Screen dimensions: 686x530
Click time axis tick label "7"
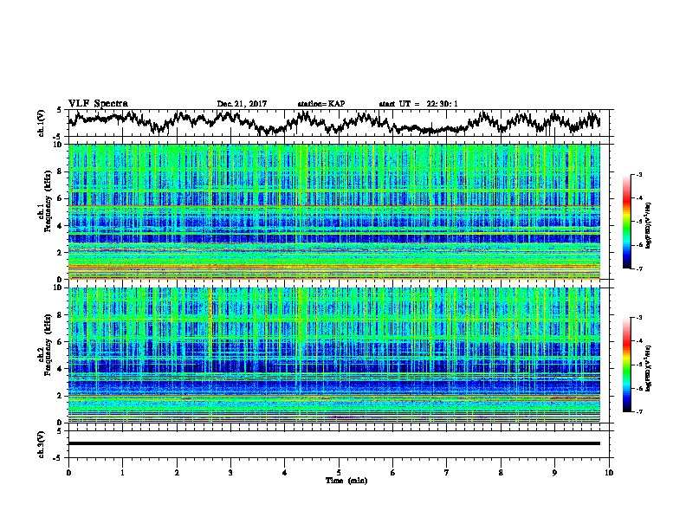pos(447,473)
